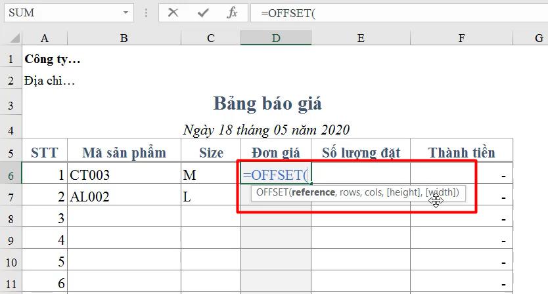The height and width of the screenshot is (294, 548).
Task: Select column C header
Action: point(211,38)
